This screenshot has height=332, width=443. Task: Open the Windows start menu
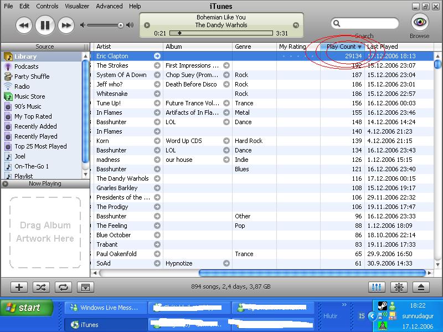[x=27, y=308]
